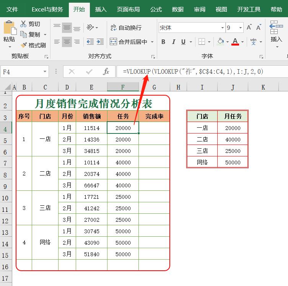Open the borders dropdown arrow
This screenshot has width=288, height=286.
click(209, 42)
